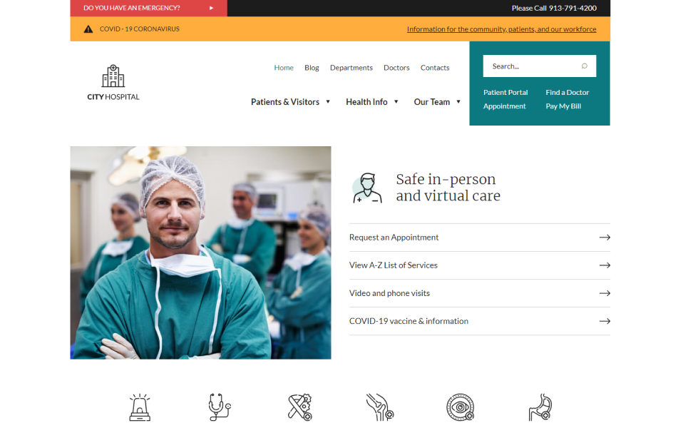Viewport: 688px width, 428px height.
Task: Click the emergency siren icon
Action: [x=140, y=407]
